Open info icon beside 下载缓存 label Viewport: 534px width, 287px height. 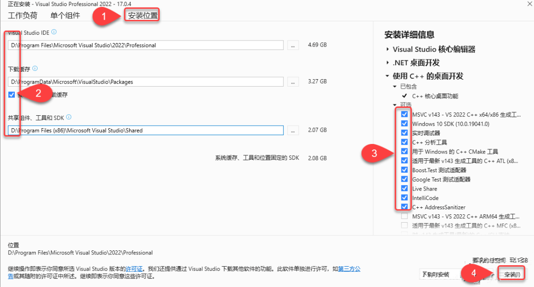(35, 68)
